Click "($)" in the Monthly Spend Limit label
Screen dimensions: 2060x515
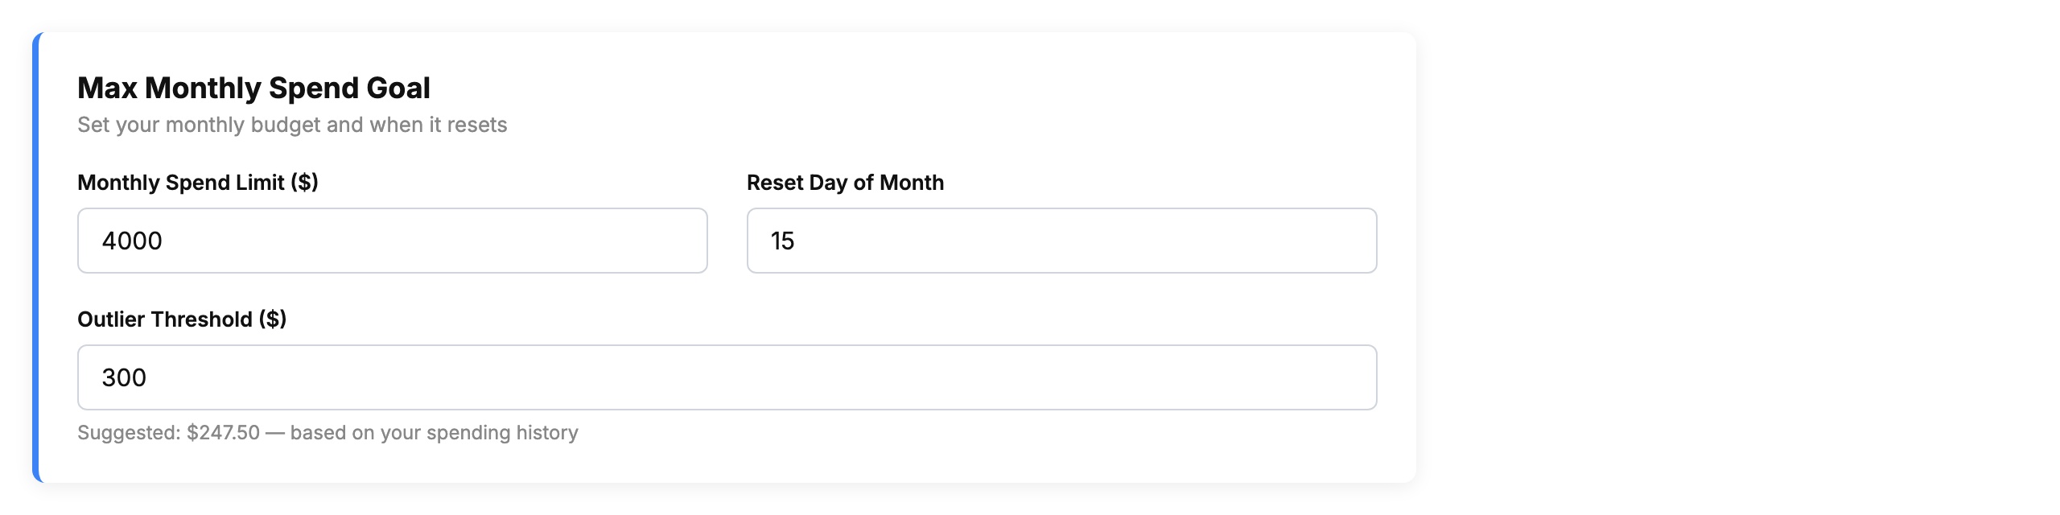pos(304,183)
